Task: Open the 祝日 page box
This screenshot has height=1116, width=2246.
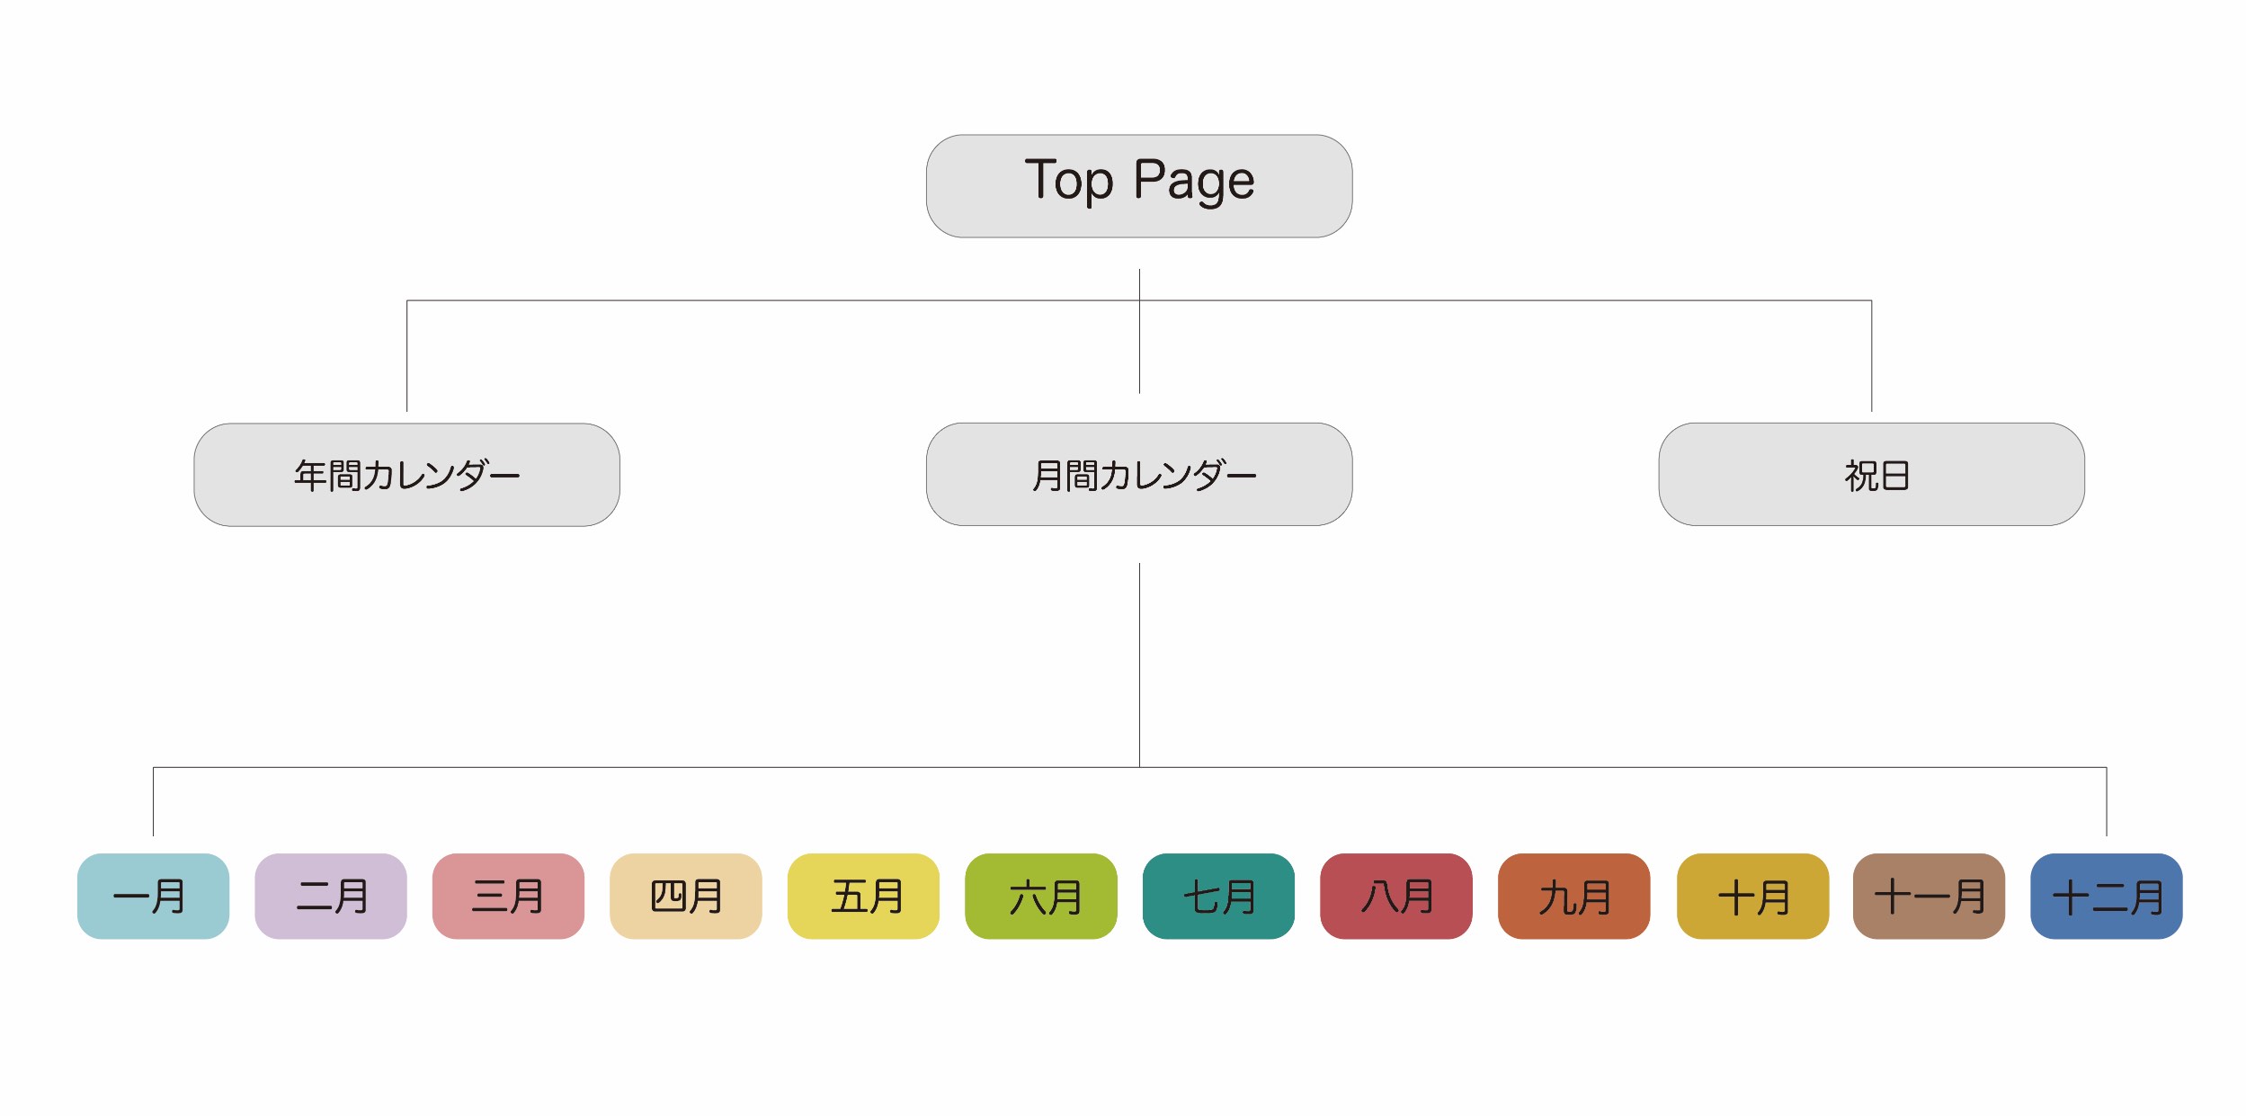Action: [x=1871, y=475]
